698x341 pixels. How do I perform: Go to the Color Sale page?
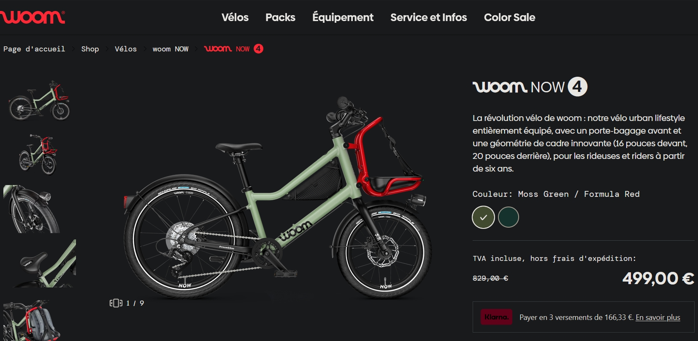click(509, 17)
